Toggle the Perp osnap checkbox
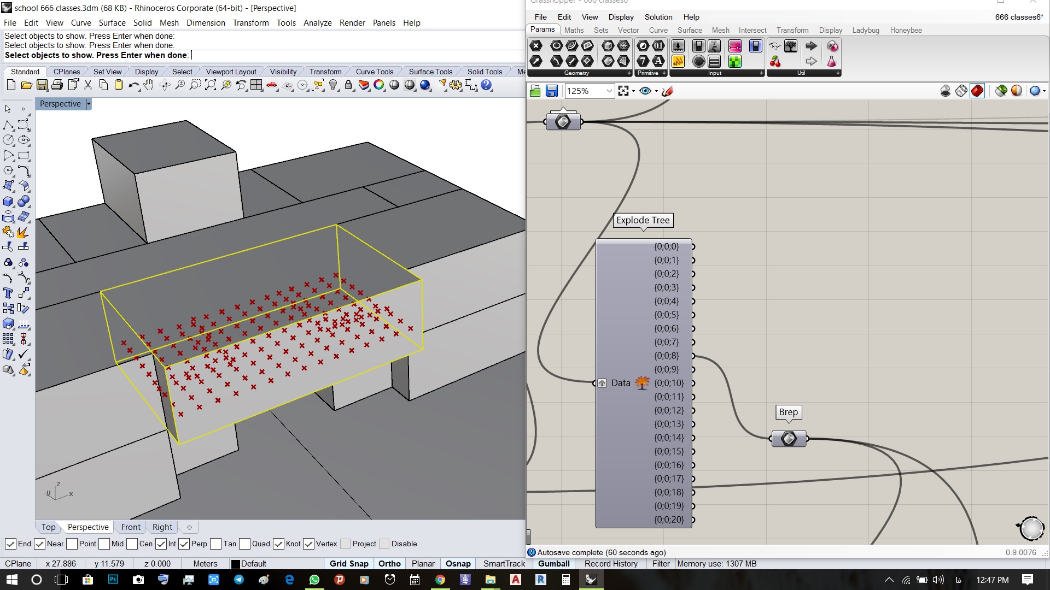This screenshot has width=1050, height=590. click(x=184, y=544)
